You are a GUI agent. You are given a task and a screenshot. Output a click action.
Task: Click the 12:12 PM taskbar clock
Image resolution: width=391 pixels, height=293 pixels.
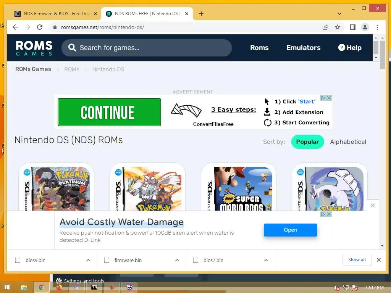click(375, 288)
